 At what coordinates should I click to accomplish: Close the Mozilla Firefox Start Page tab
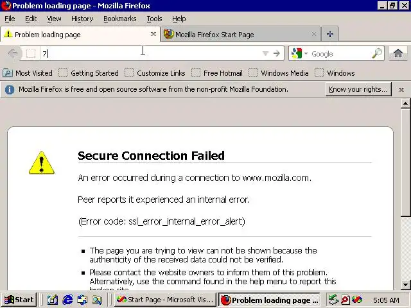313,34
